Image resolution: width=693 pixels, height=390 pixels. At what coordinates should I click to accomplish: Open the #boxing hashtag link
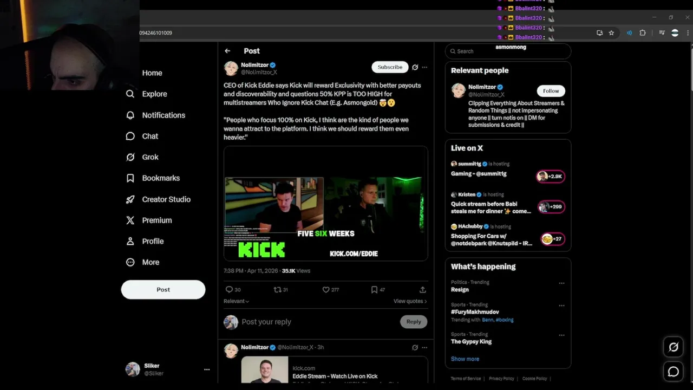point(505,320)
